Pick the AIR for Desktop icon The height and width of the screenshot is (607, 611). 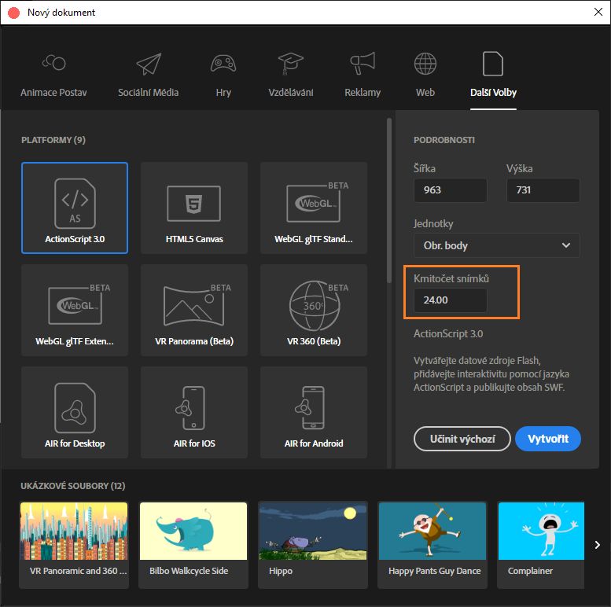pos(75,408)
